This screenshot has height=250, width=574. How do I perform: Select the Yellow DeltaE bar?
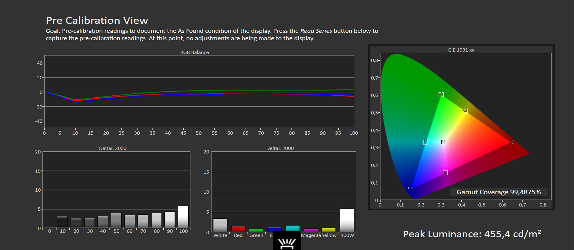(x=329, y=230)
